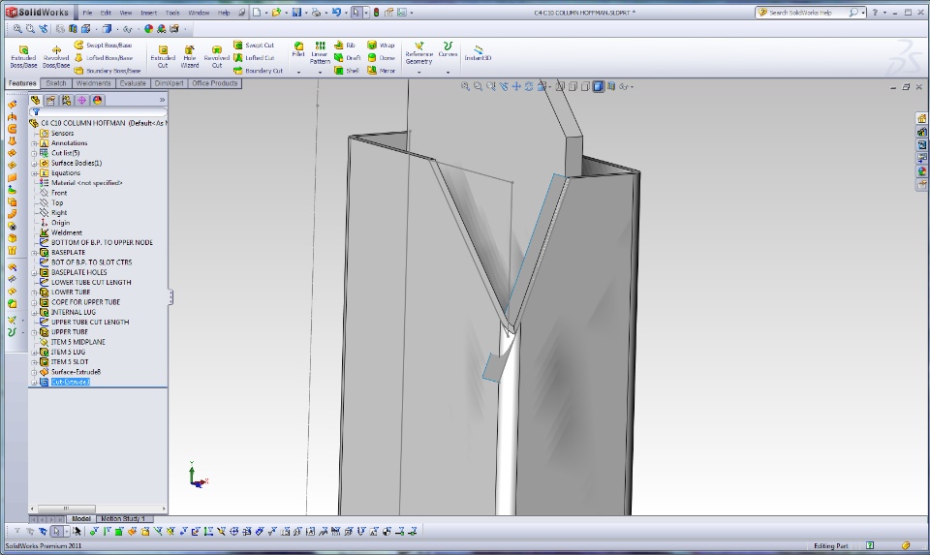The height and width of the screenshot is (555, 930).
Task: Toggle Instant3D mode
Action: tap(478, 52)
